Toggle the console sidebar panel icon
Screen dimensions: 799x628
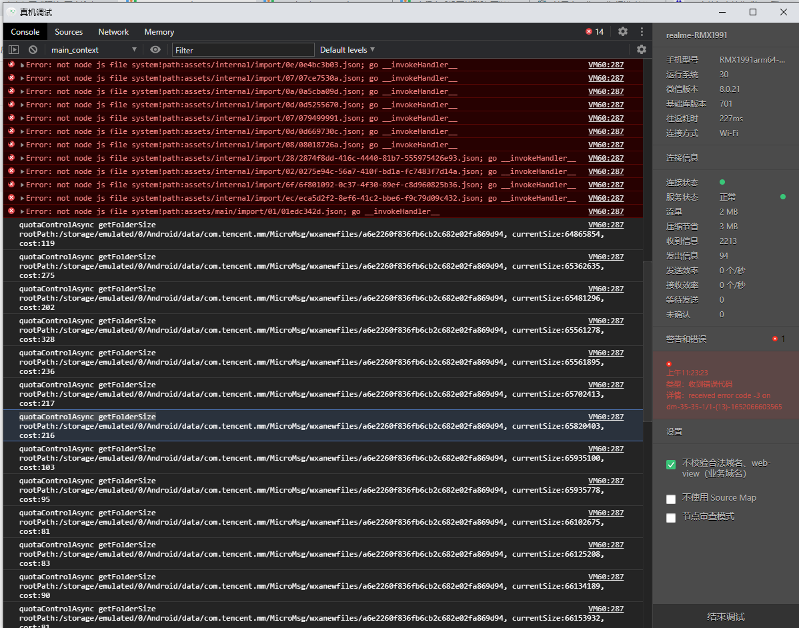(x=14, y=50)
